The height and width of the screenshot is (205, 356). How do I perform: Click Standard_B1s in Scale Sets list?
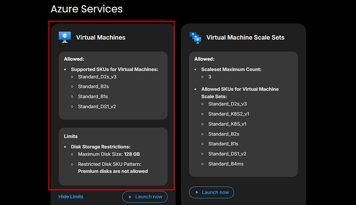pyautogui.click(x=223, y=144)
